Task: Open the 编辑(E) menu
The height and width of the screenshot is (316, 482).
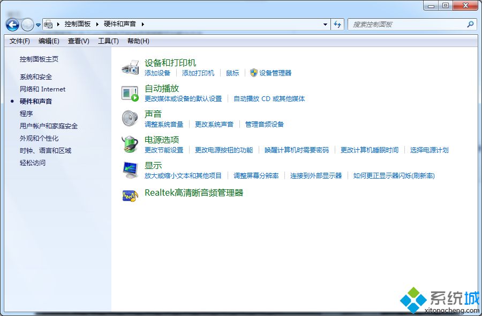Action: point(49,41)
